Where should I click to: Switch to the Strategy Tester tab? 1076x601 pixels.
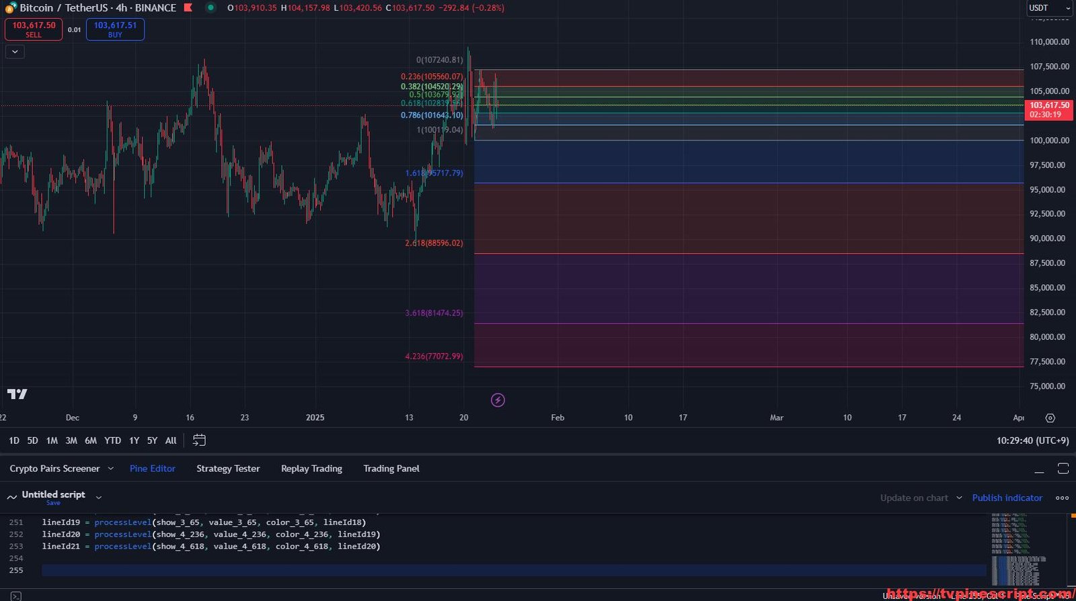click(x=228, y=469)
